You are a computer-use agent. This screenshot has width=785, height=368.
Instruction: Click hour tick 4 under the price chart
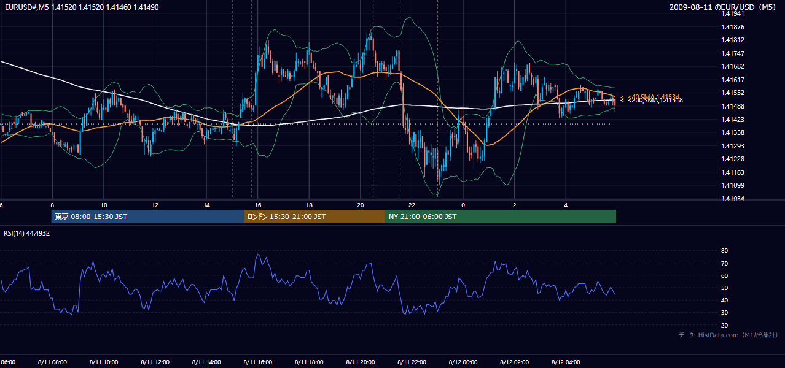[x=566, y=205]
